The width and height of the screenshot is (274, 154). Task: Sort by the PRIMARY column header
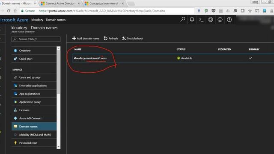coord(254,50)
